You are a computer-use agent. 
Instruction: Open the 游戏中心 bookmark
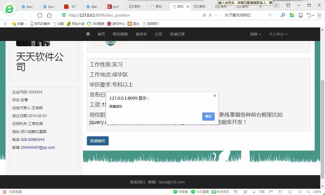[x=116, y=24]
